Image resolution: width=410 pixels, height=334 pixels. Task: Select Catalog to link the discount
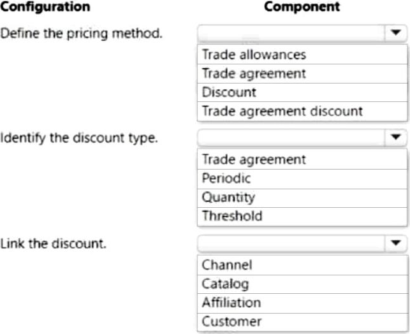[x=224, y=284]
